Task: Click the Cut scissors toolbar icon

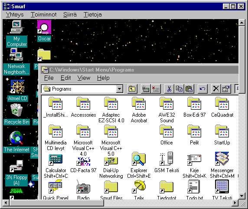Action: click(169, 89)
